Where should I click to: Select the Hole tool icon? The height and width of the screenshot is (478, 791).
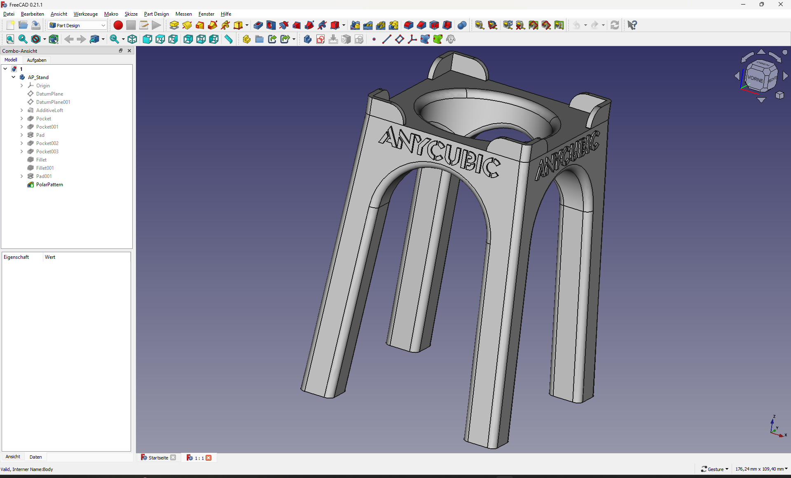(271, 25)
